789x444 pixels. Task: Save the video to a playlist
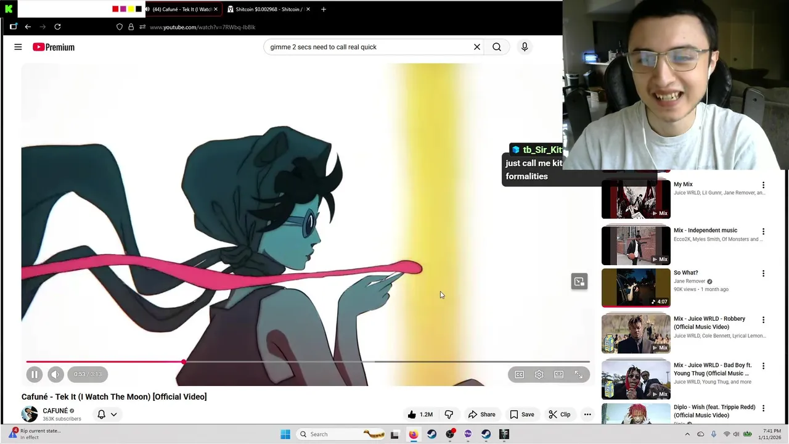pyautogui.click(x=521, y=414)
